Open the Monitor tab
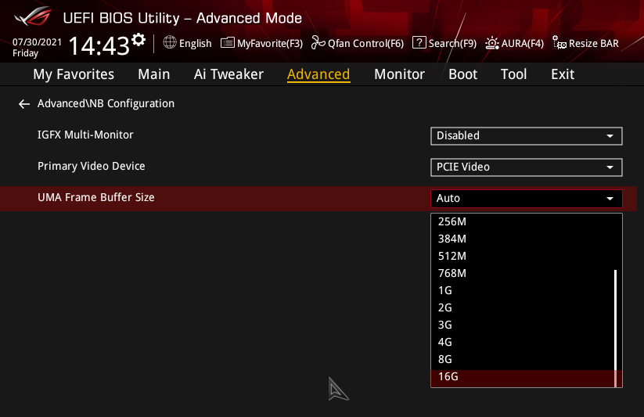The image size is (644, 417). tap(399, 74)
